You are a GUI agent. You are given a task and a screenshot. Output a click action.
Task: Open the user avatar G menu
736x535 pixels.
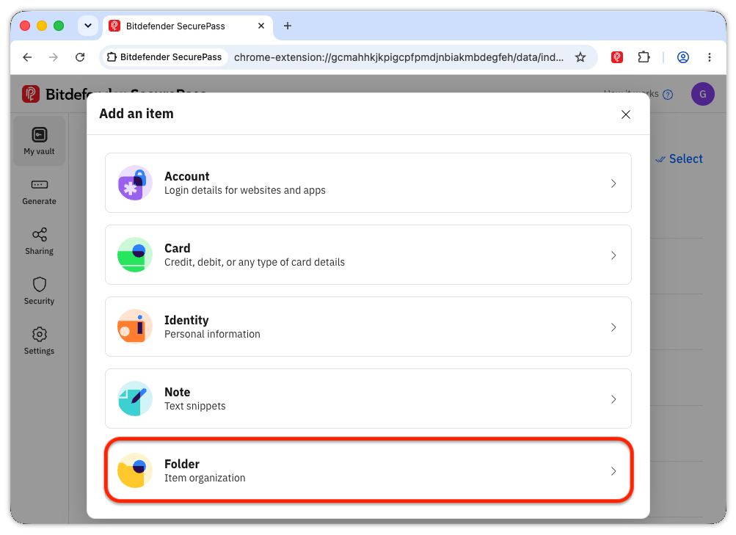703,94
